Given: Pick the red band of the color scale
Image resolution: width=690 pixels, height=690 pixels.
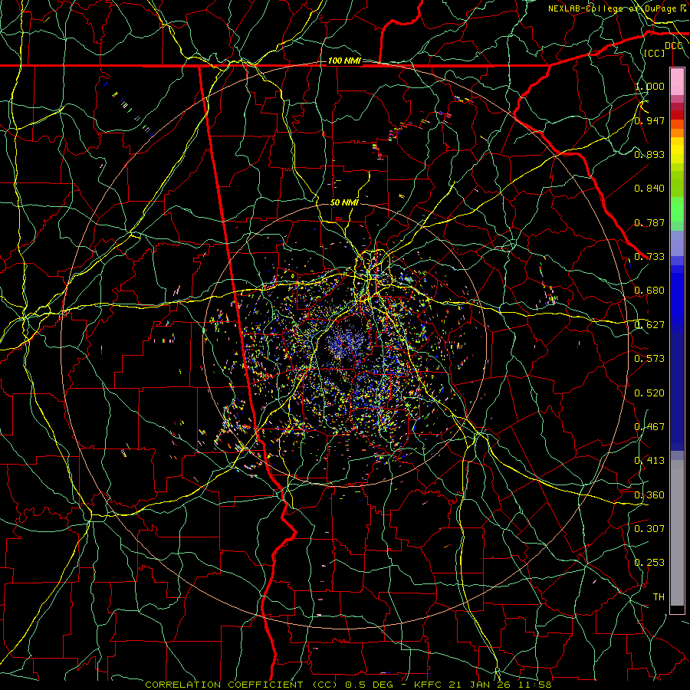Looking at the screenshot, I should (x=677, y=115).
